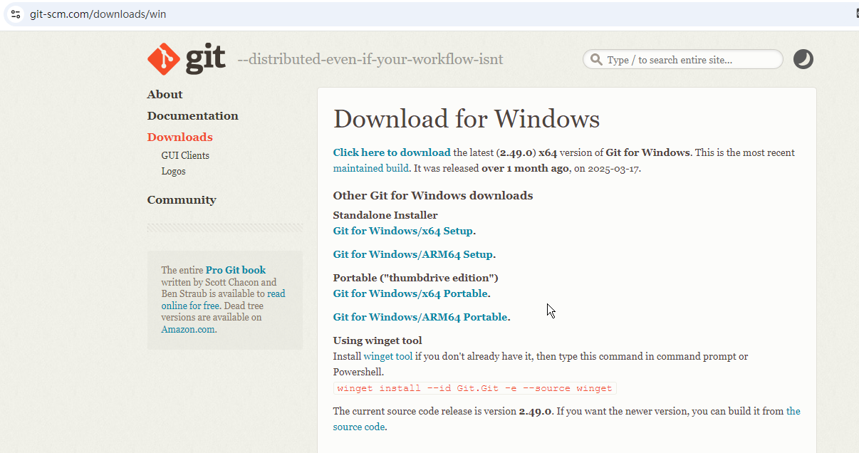Screen dimensions: 859x453
Task: Open the Community section
Action: pyautogui.click(x=182, y=200)
